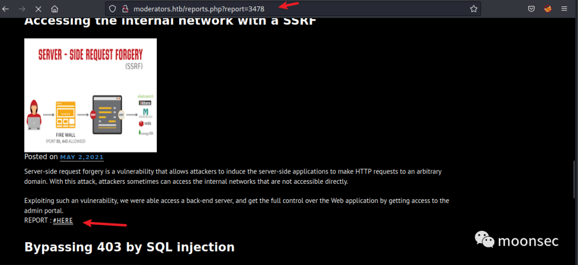The width and height of the screenshot is (578, 265).
Task: Go back to the previous page
Action: pos(5,9)
